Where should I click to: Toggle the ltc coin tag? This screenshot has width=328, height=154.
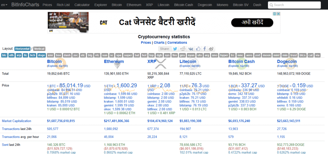26,55
